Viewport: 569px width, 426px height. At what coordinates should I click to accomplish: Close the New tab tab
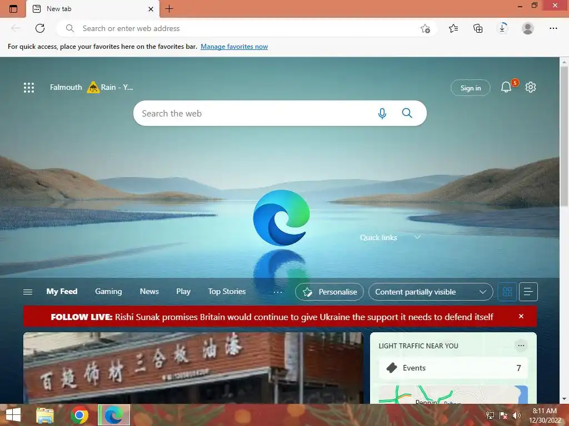coord(151,9)
